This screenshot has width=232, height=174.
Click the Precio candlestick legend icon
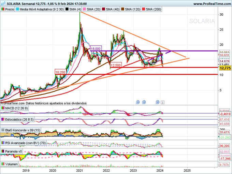point(3,9)
